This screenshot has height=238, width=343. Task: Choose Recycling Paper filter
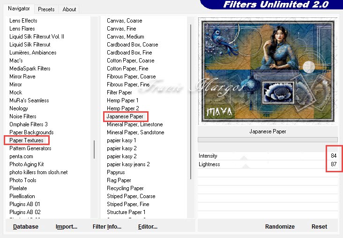(x=125, y=188)
